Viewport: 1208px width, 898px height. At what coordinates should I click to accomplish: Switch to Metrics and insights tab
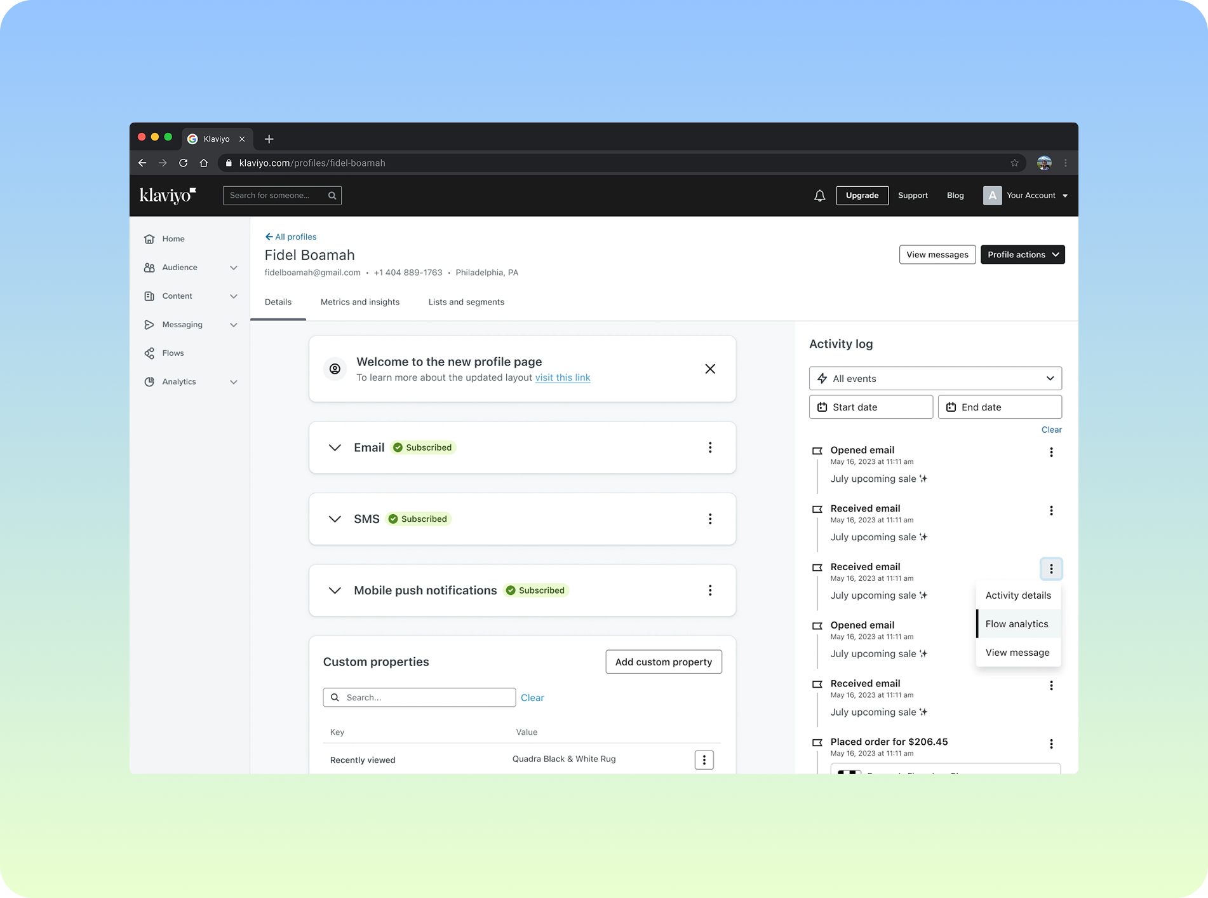[359, 302]
